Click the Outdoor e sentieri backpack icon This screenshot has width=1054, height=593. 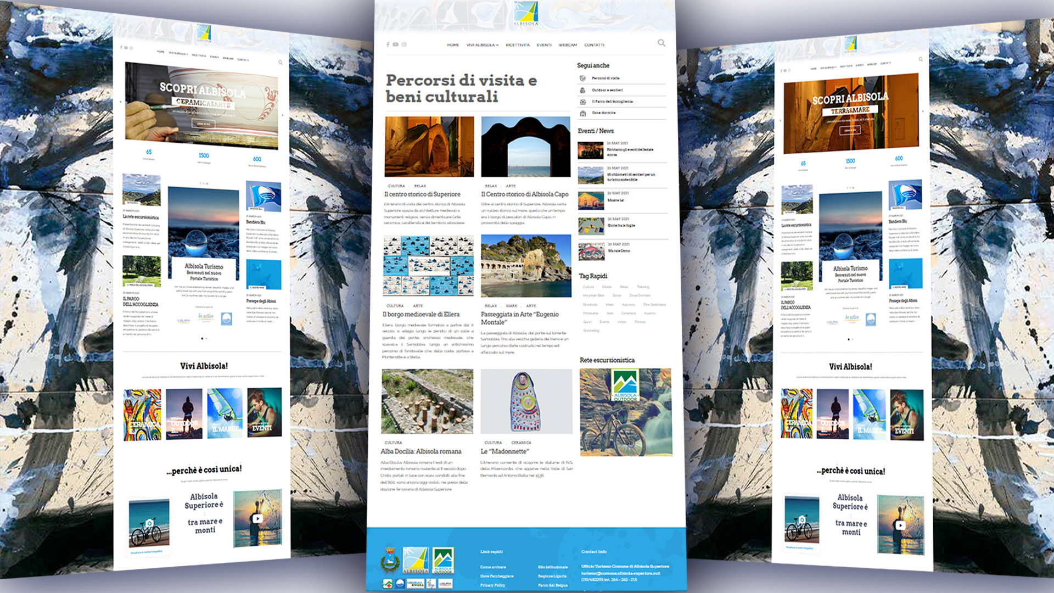(582, 90)
